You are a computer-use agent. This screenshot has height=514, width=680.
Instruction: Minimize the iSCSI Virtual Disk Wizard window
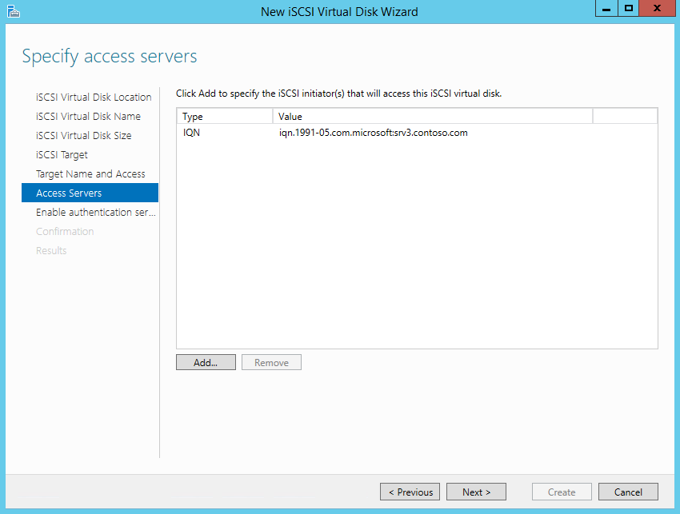606,9
